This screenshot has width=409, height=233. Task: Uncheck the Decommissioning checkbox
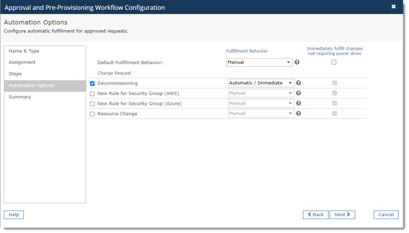tap(92, 84)
